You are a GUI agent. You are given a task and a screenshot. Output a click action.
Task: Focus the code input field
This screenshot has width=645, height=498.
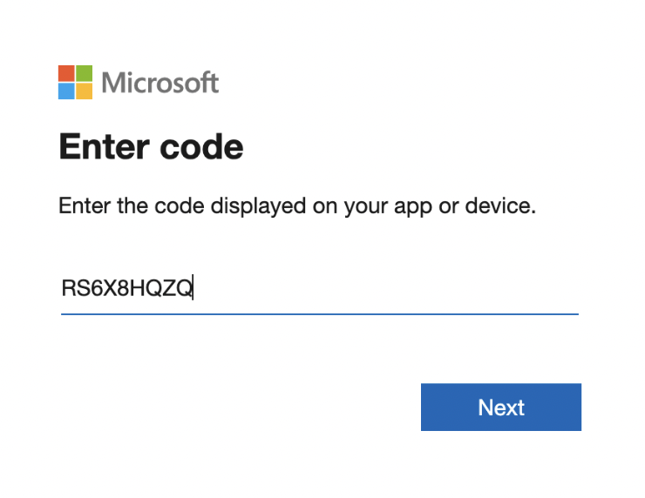(x=320, y=288)
